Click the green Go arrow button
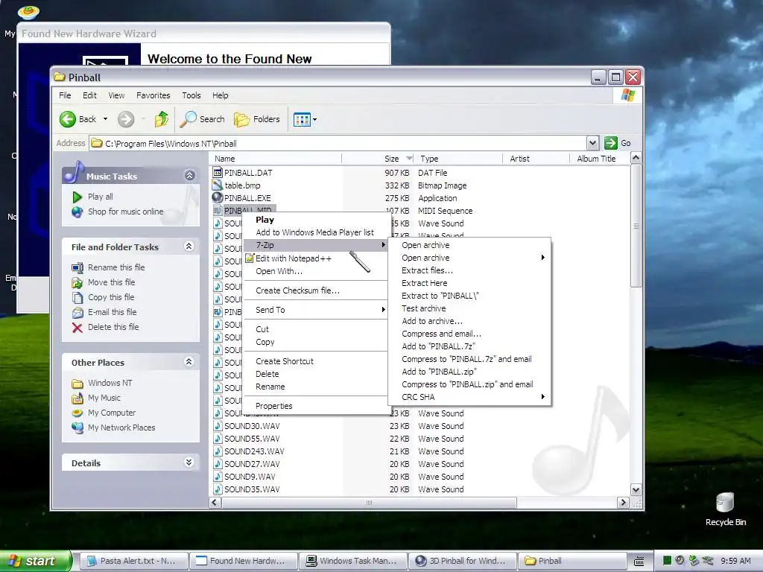This screenshot has width=763, height=572. pyautogui.click(x=611, y=143)
